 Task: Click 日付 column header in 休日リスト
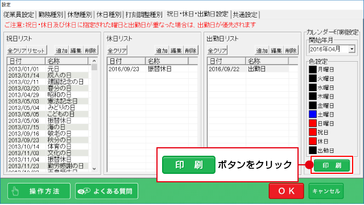pyautogui.click(x=126, y=61)
